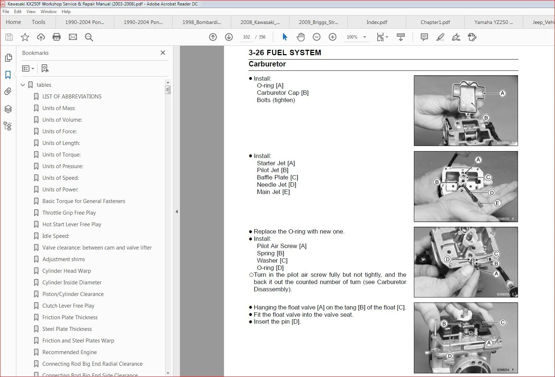Viewport: 555px width, 377px height.
Task: Switch to the 1998_Bombardi... document tab
Action: click(202, 22)
